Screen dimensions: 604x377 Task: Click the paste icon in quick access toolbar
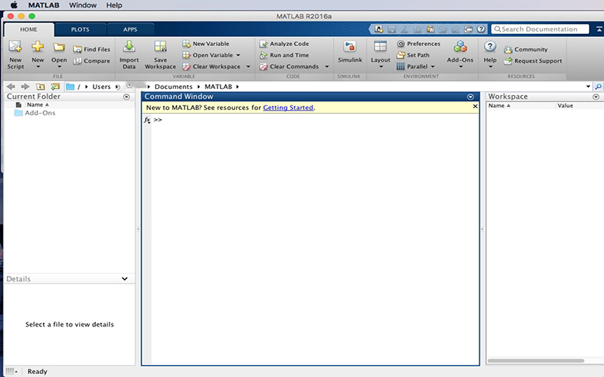(x=430, y=29)
